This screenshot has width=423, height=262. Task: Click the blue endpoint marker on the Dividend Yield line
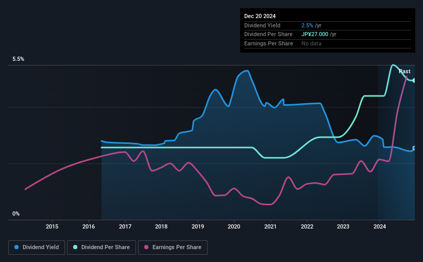pos(414,148)
